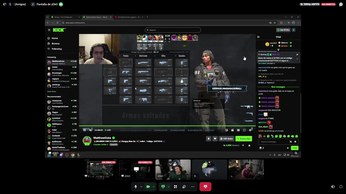The image size is (346, 194).
Task: Toggle screen share button in call bar
Action: pyautogui.click(x=163, y=186)
